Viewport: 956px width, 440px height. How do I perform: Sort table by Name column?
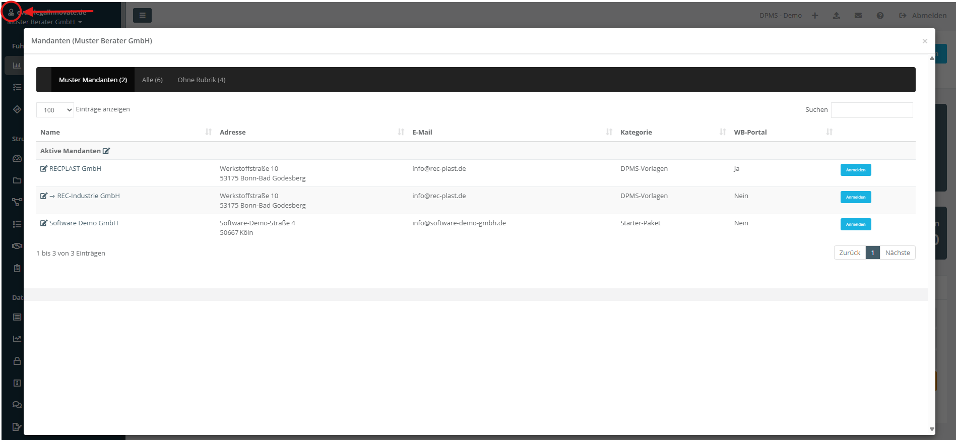[50, 132]
